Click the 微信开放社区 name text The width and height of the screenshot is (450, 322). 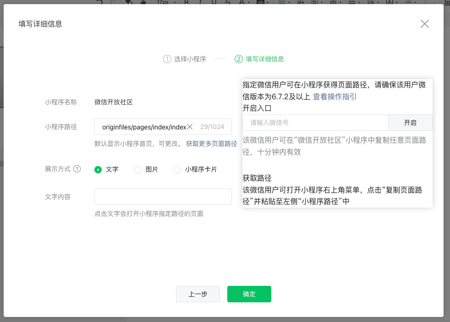click(114, 102)
